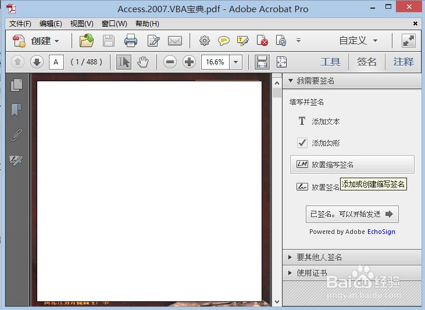Open the 帮助(H) menu
This screenshot has width=425, height=310.
pos(147,24)
